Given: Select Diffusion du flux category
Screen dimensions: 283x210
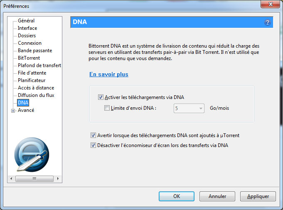Looking at the screenshot, I should (36, 95).
